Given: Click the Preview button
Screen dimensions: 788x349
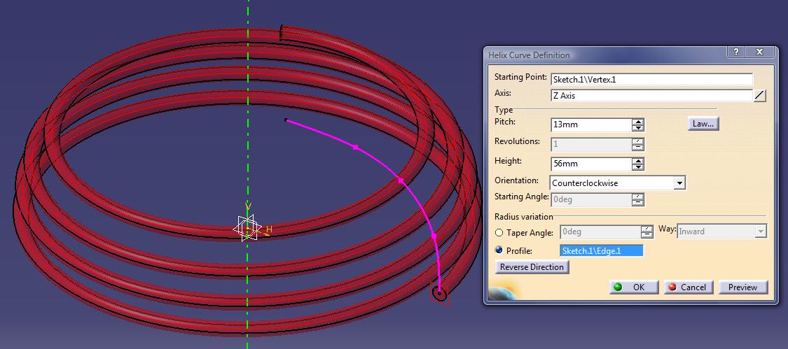Looking at the screenshot, I should click(742, 287).
